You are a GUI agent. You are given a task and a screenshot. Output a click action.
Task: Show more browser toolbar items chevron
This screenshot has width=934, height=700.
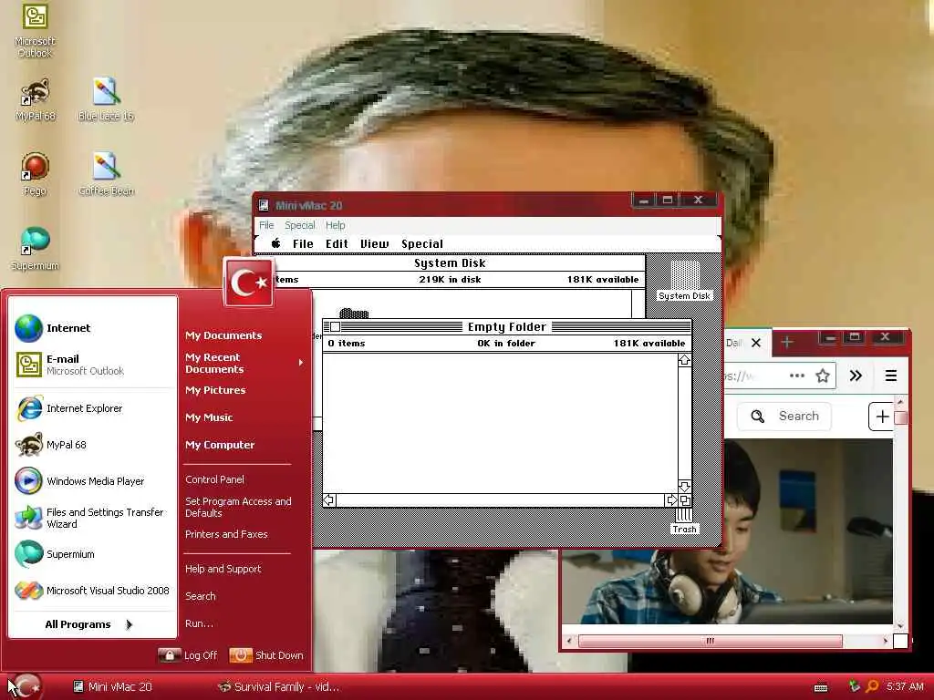pyautogui.click(x=856, y=376)
